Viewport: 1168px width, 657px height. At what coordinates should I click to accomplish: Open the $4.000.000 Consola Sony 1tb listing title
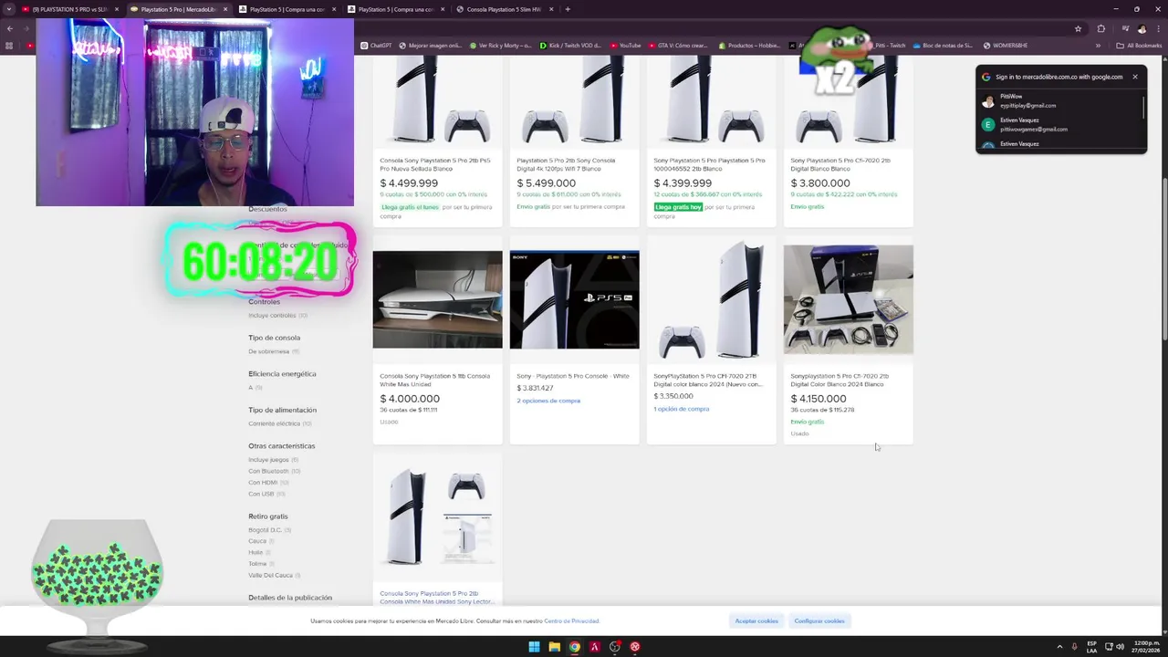click(434, 380)
